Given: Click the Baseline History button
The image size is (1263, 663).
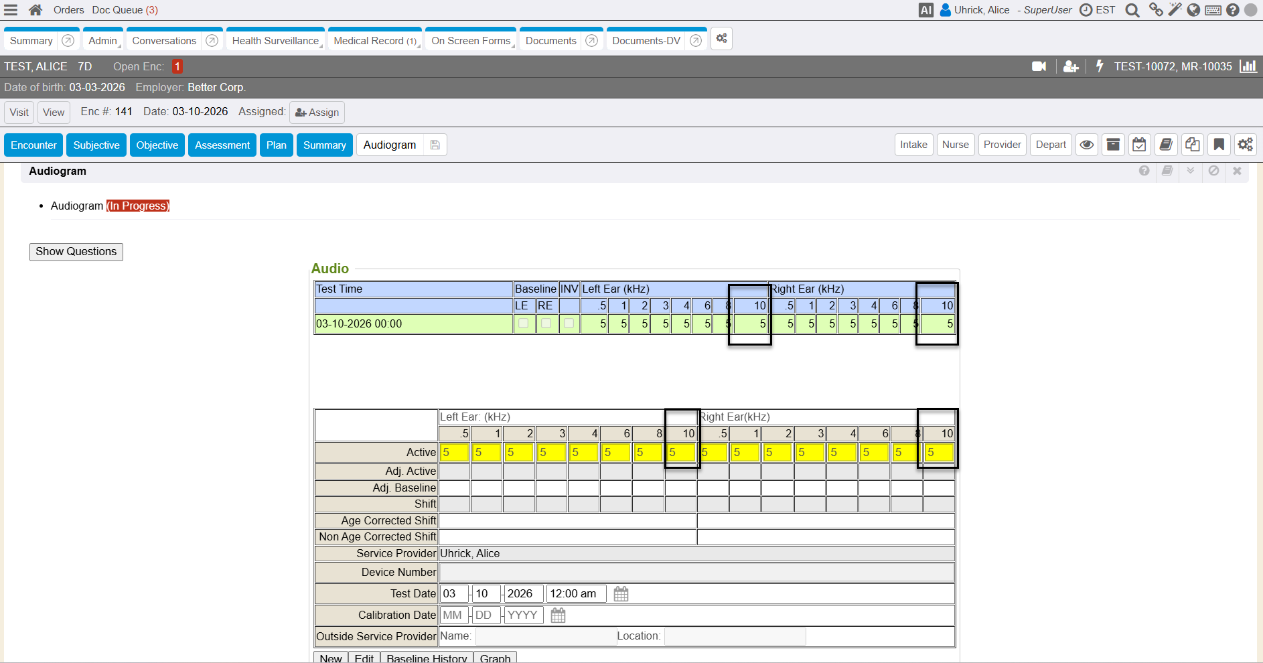Looking at the screenshot, I should point(427,658).
